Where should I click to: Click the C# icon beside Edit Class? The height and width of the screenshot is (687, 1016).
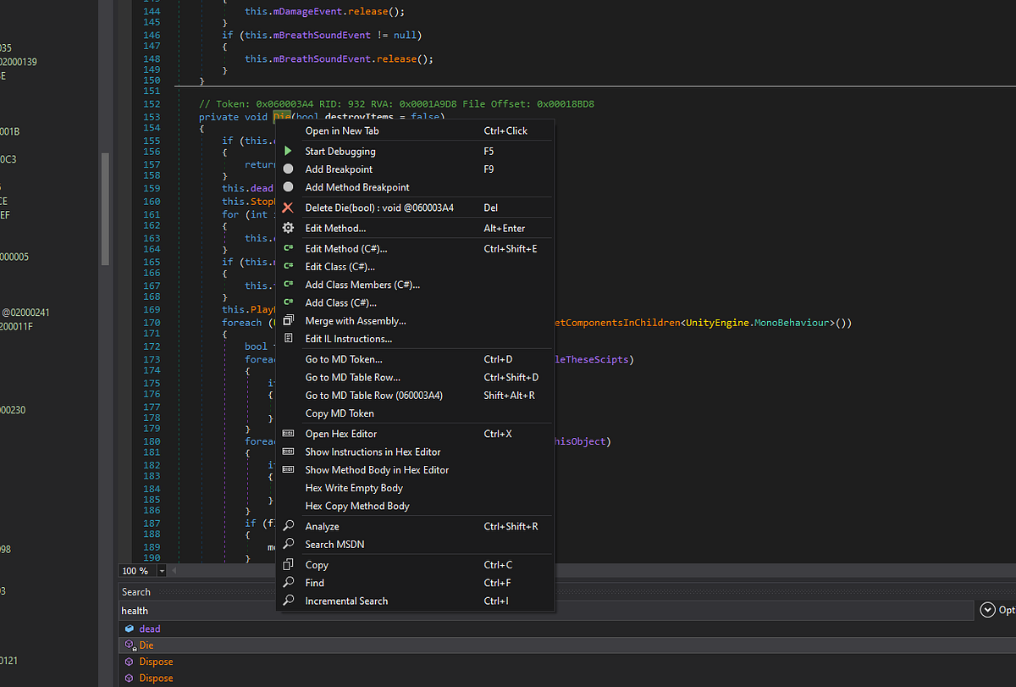point(289,267)
